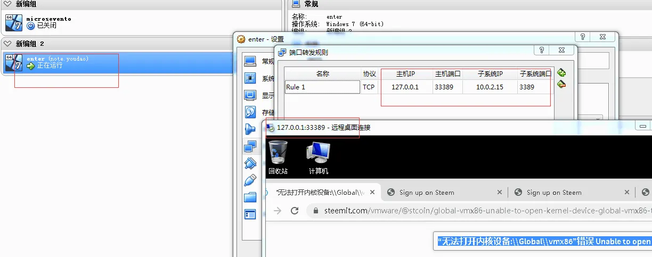Click guest port cell 3389
Screen dimensions: 652x257
tap(535, 87)
